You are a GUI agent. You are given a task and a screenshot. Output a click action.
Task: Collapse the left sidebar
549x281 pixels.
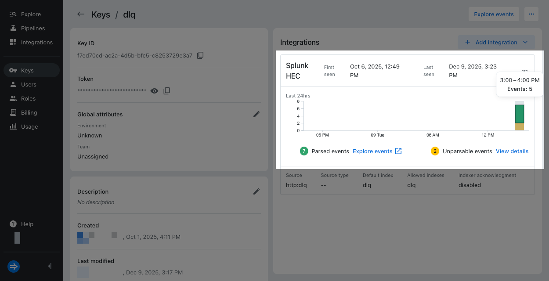coord(50,266)
